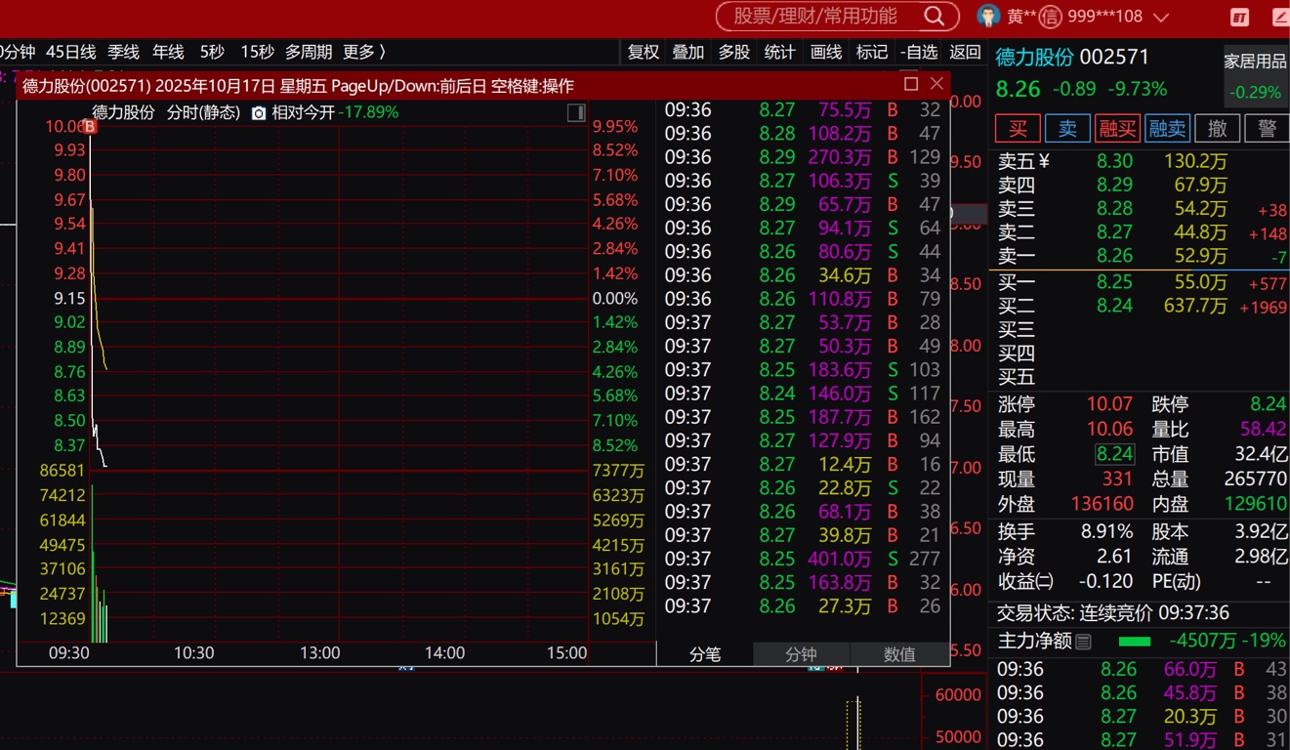Select 卖四 price 8.29
The width and height of the screenshot is (1290, 750).
pos(1114,185)
